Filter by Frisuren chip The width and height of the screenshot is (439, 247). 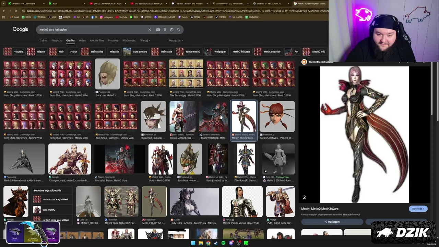[14, 51]
